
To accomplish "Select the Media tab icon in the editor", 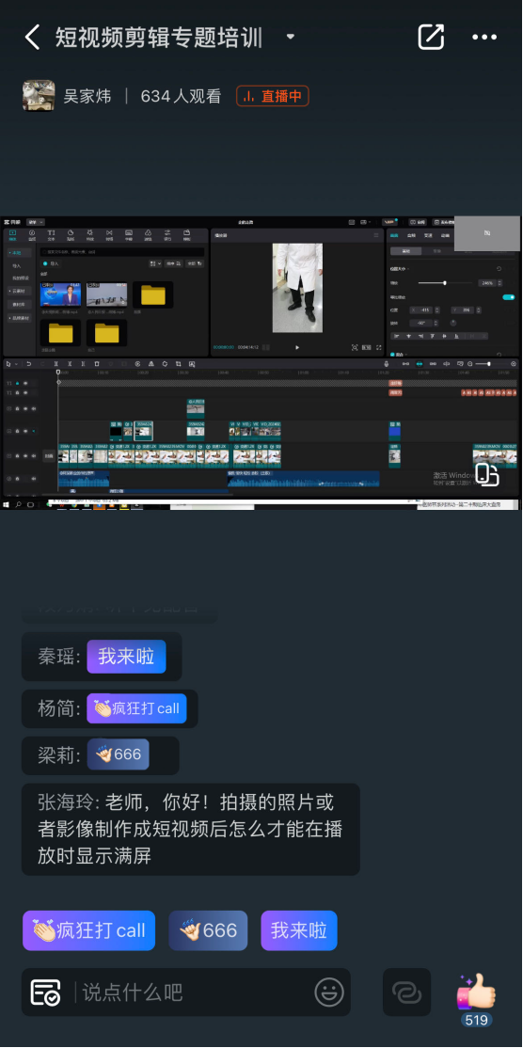I will [12, 234].
